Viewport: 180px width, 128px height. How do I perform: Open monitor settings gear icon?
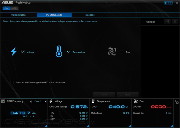click(177, 102)
